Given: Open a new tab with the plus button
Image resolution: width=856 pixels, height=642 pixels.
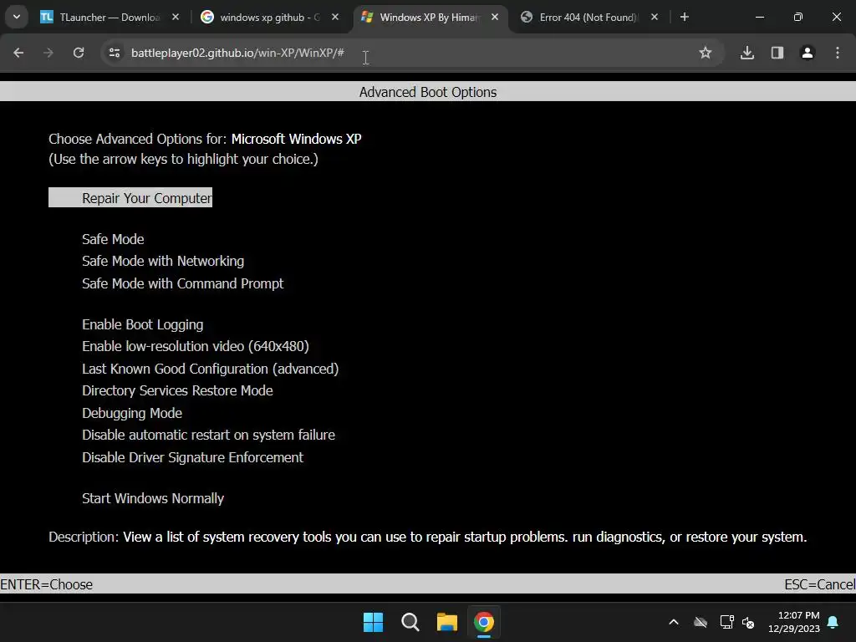Looking at the screenshot, I should tap(685, 17).
